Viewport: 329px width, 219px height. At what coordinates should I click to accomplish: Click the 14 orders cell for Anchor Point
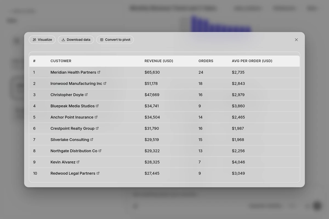click(x=200, y=117)
